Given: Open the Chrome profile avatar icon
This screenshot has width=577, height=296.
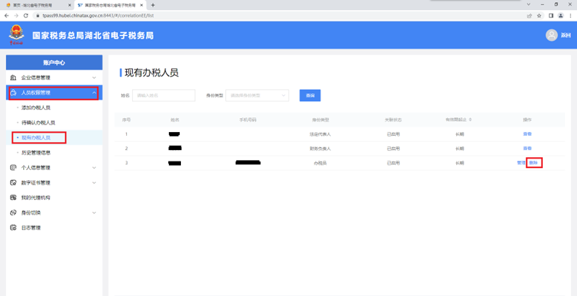Looking at the screenshot, I should 561,16.
